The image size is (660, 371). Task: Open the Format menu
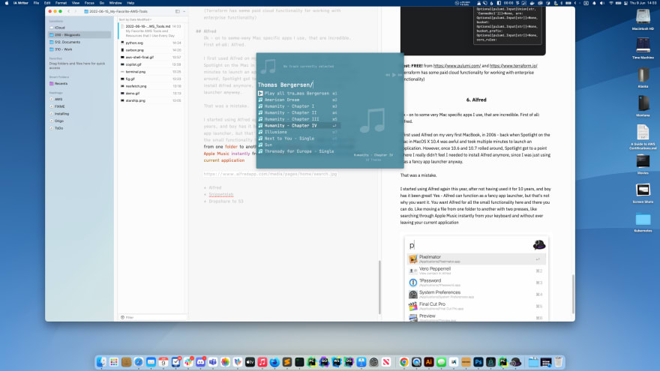coord(61,3)
